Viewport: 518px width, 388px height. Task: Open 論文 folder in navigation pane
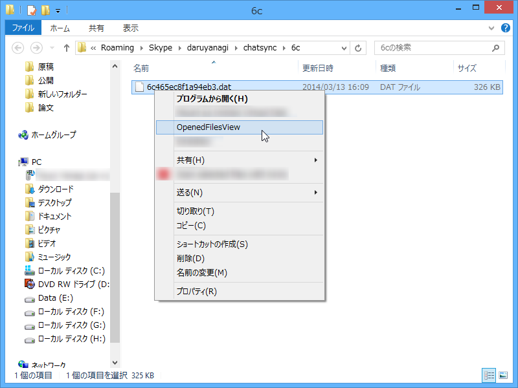tap(45, 108)
